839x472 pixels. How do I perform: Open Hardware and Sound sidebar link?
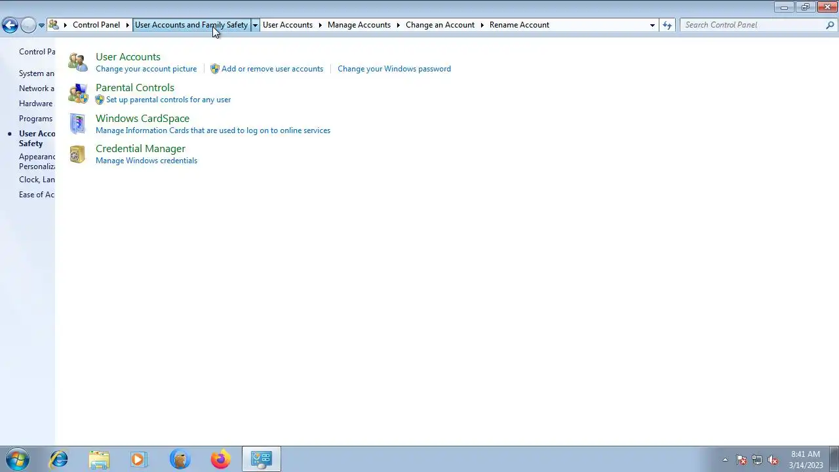[x=36, y=104]
